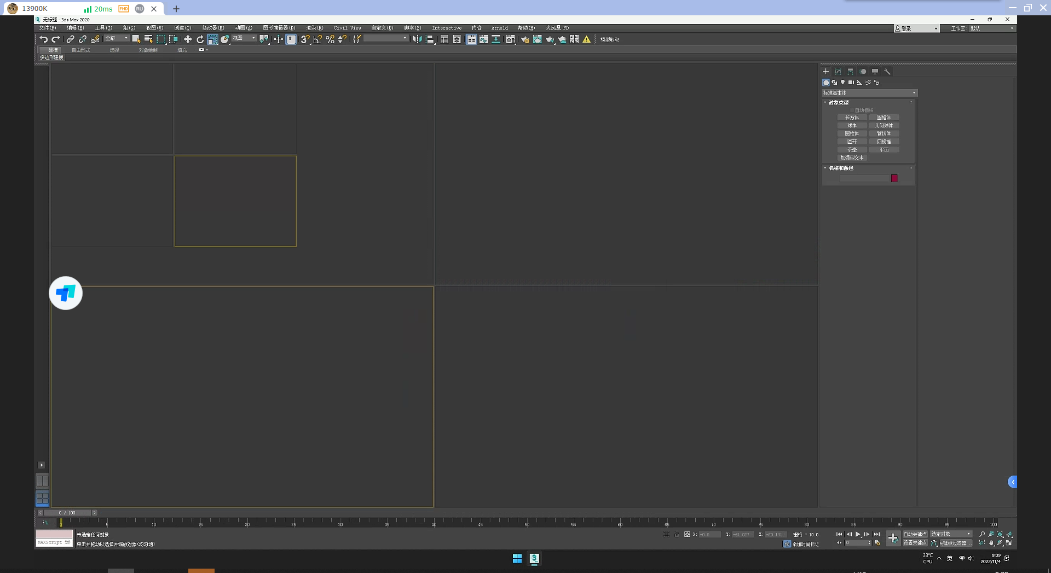This screenshot has width=1051, height=573.
Task: Click the 圆柱体 cylinder button
Action: 852,133
